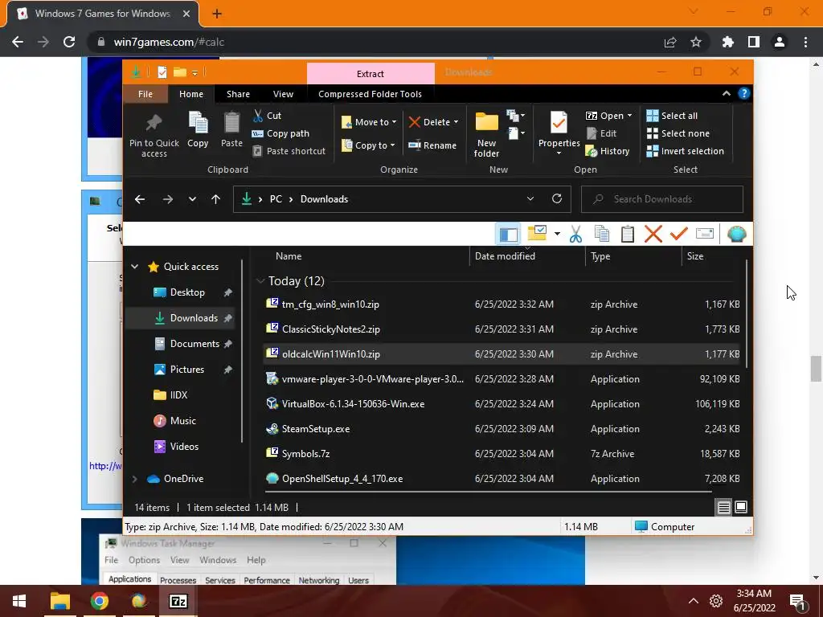Click the orange checkmark properties icon in Classic toolbar
The image size is (823, 617).
(x=678, y=234)
